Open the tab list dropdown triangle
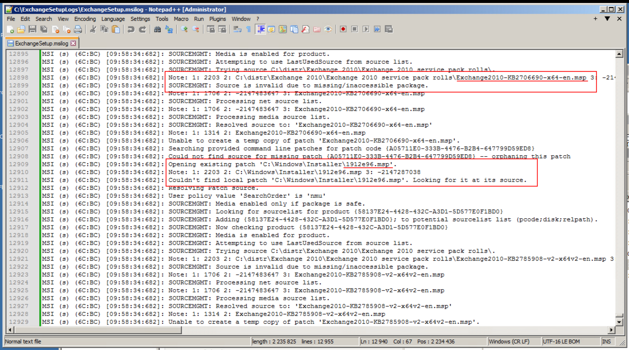629x350 pixels. tap(607, 19)
